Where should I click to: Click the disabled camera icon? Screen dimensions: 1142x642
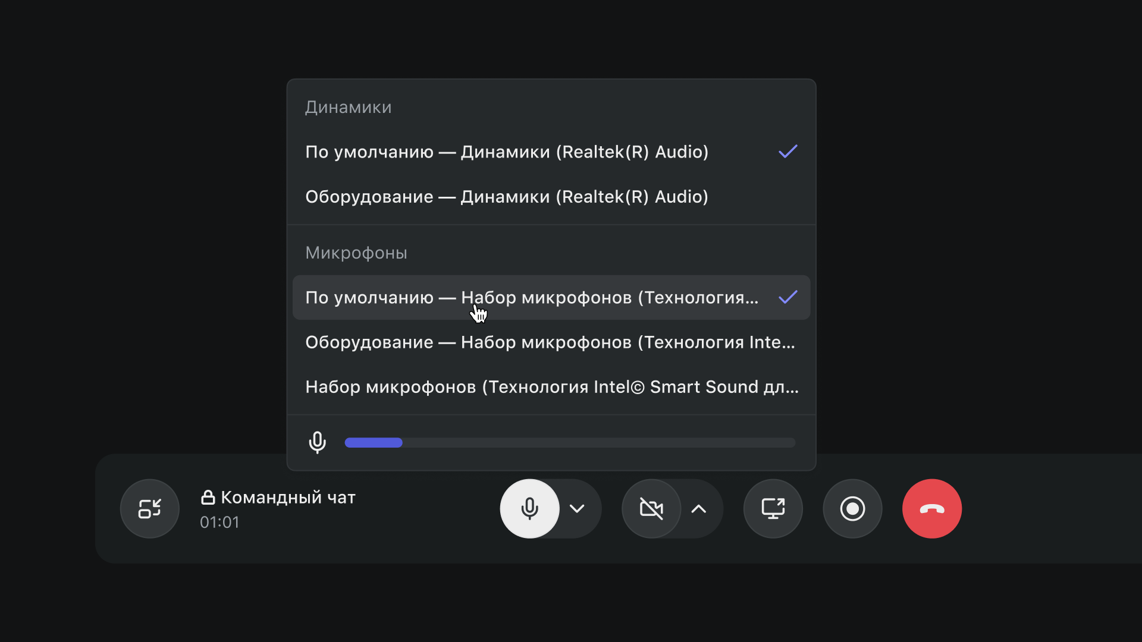click(x=652, y=508)
